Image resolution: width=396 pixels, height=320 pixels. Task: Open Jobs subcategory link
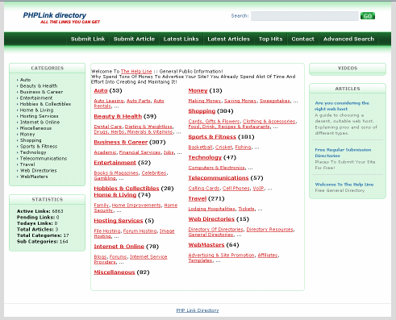169,152
